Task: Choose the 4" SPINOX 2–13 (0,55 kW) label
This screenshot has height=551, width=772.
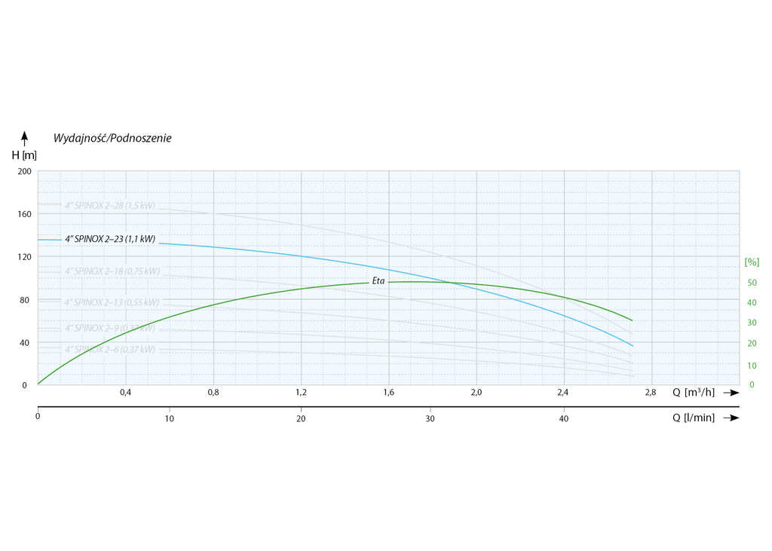Action: [x=112, y=302]
